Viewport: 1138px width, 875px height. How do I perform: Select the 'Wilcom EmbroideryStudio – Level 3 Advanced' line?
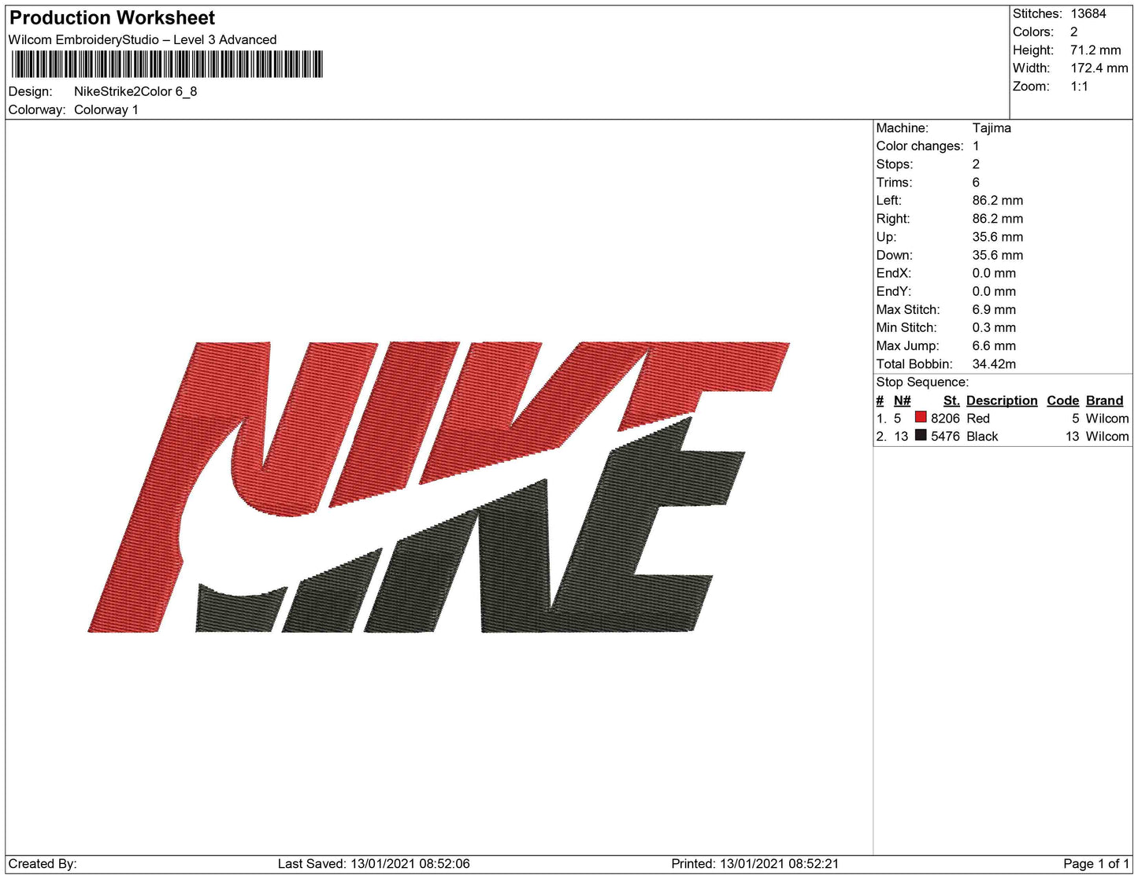coord(143,39)
